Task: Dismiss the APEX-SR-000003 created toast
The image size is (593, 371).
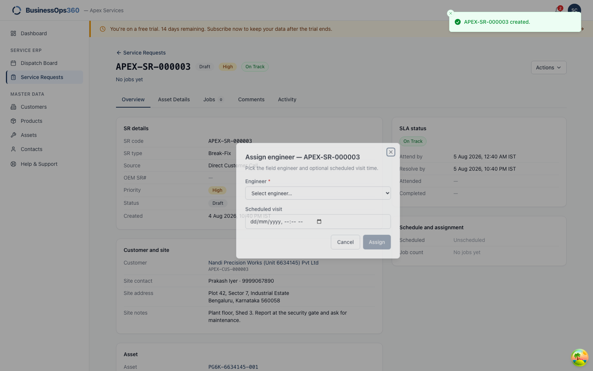Action: point(451,13)
